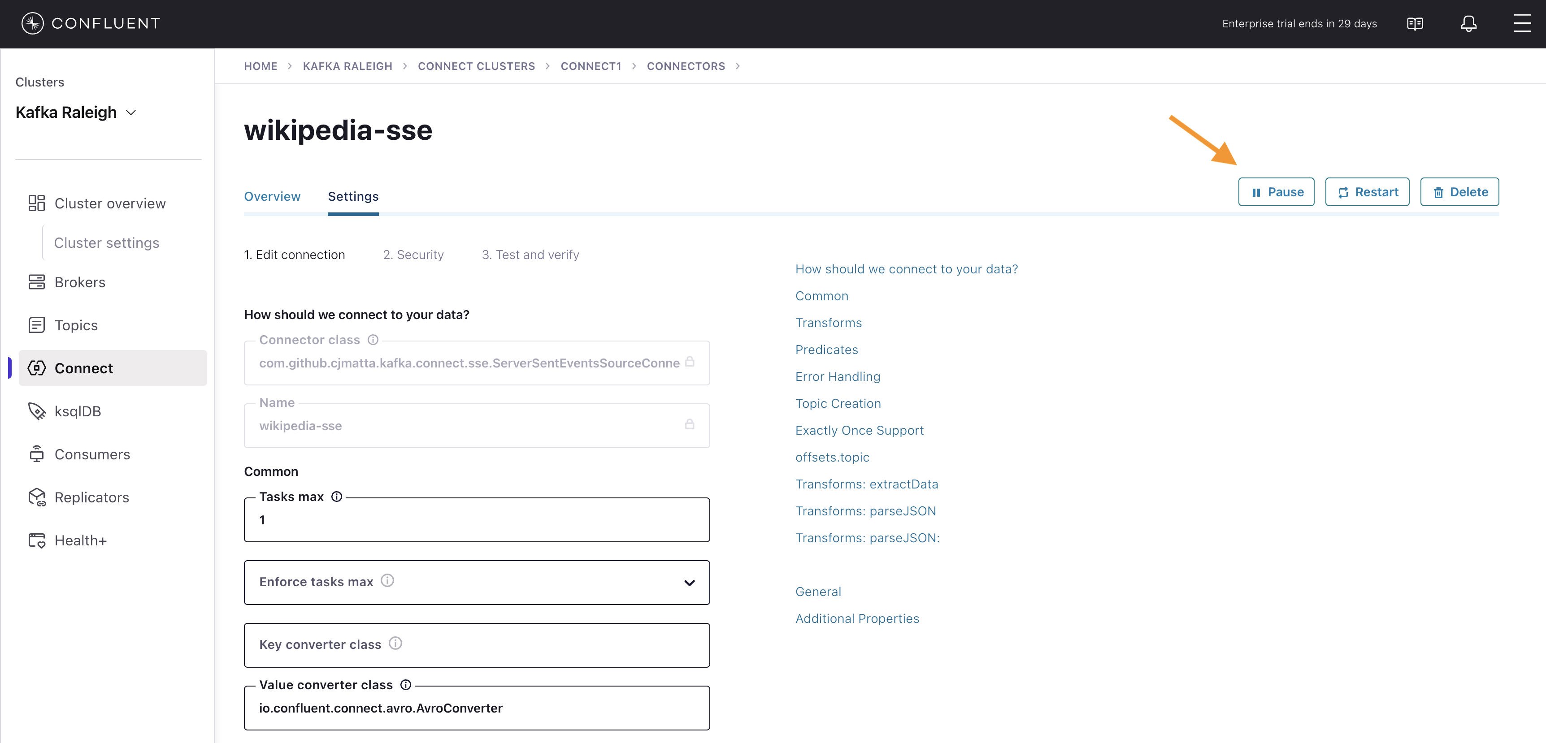
Task: Click info icon next to Tasks max
Action: [337, 497]
